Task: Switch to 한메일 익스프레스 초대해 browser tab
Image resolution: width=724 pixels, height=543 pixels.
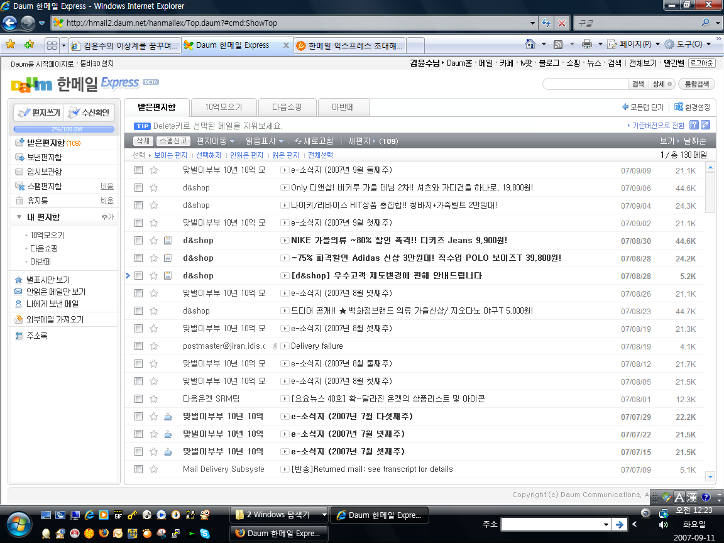Action: click(x=351, y=46)
